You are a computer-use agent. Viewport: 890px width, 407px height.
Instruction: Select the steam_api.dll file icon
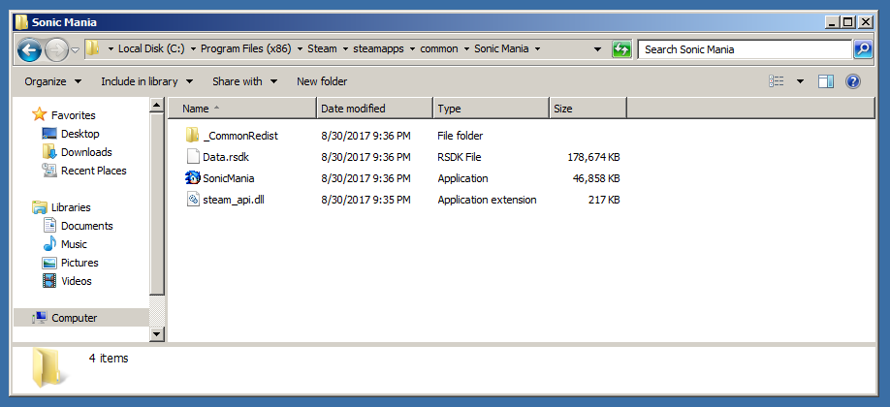pyautogui.click(x=192, y=200)
